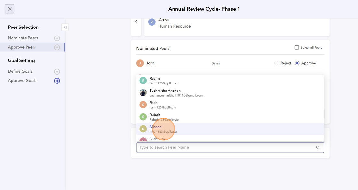Click Sushmitha Anchan's profile photo

(143, 93)
